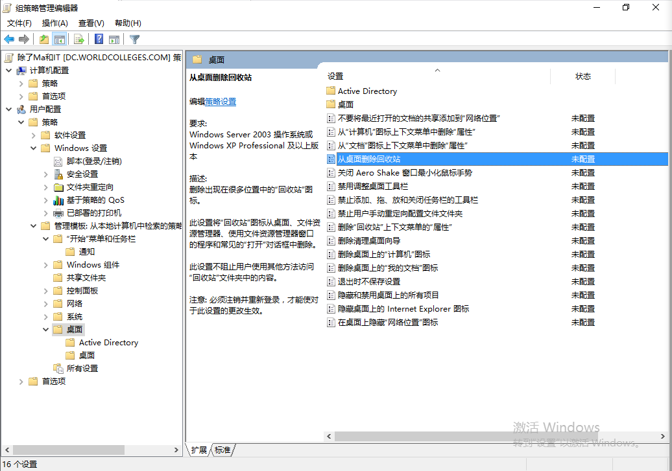The height and width of the screenshot is (471, 672).
Task: Click the 用户配置 user icon
Action: (21, 109)
